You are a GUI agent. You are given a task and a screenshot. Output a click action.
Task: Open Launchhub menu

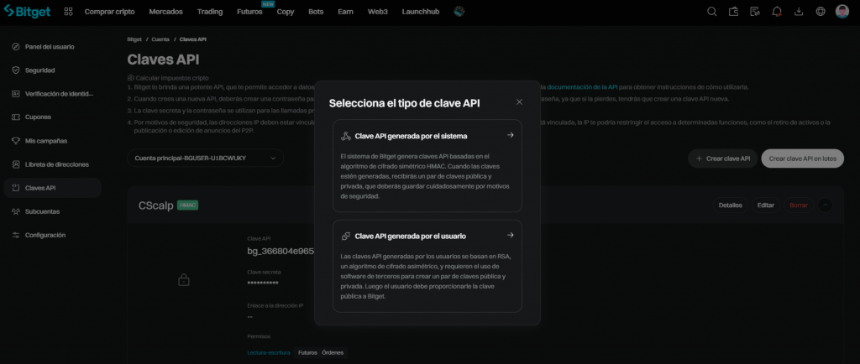click(421, 12)
